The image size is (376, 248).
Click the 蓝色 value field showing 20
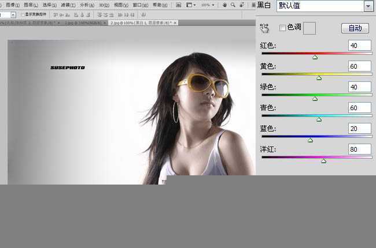pos(360,129)
